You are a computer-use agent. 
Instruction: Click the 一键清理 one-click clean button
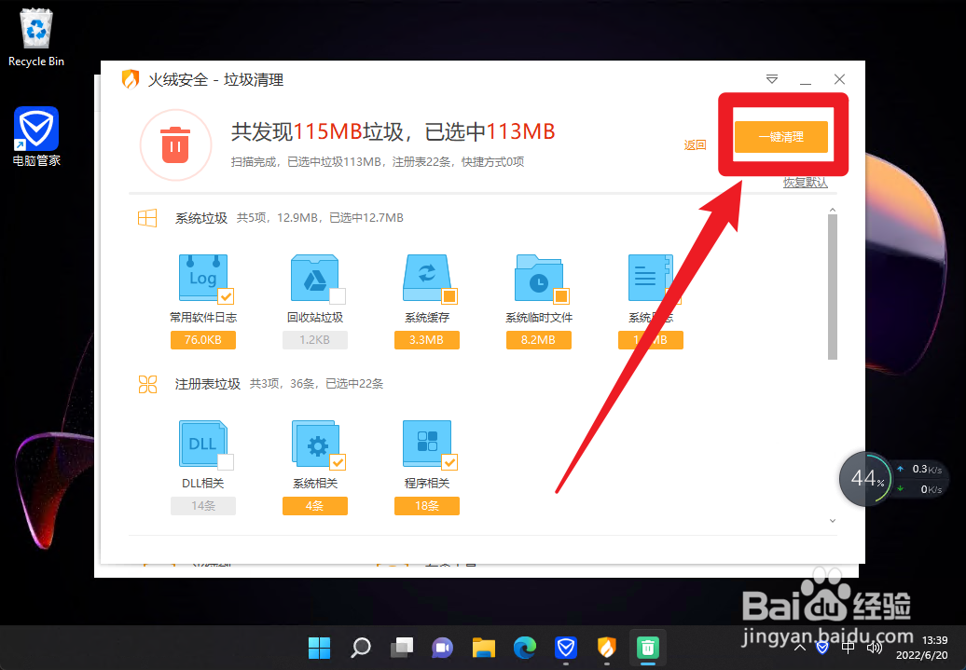click(x=780, y=137)
